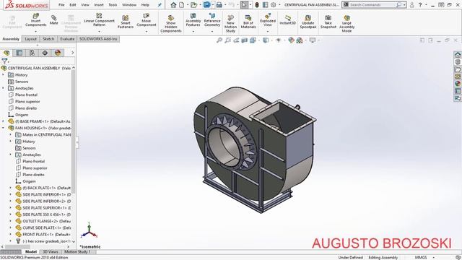The image size is (462, 260).
Task: Open DimXpertManager panel tab
Action: (x=45, y=53)
